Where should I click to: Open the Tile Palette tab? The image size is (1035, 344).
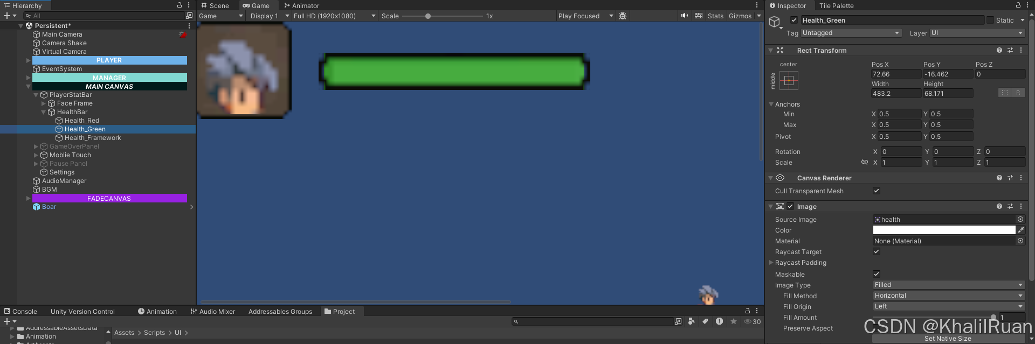837,5
